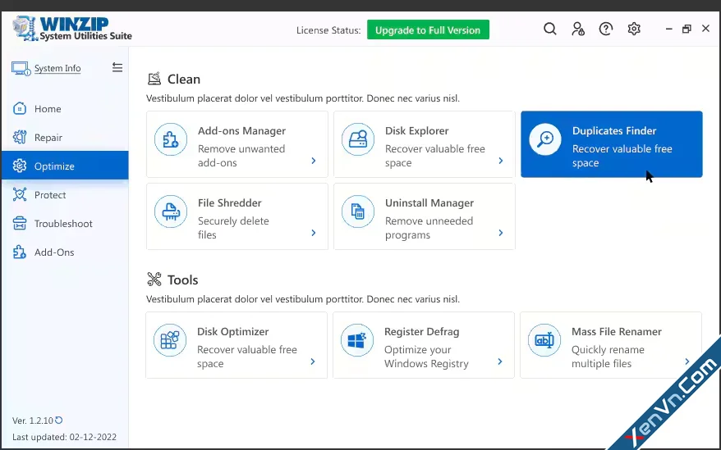Screen dimensions: 721x450
Task: Expand Disk Explorer via its chevron arrow
Action: tap(501, 161)
